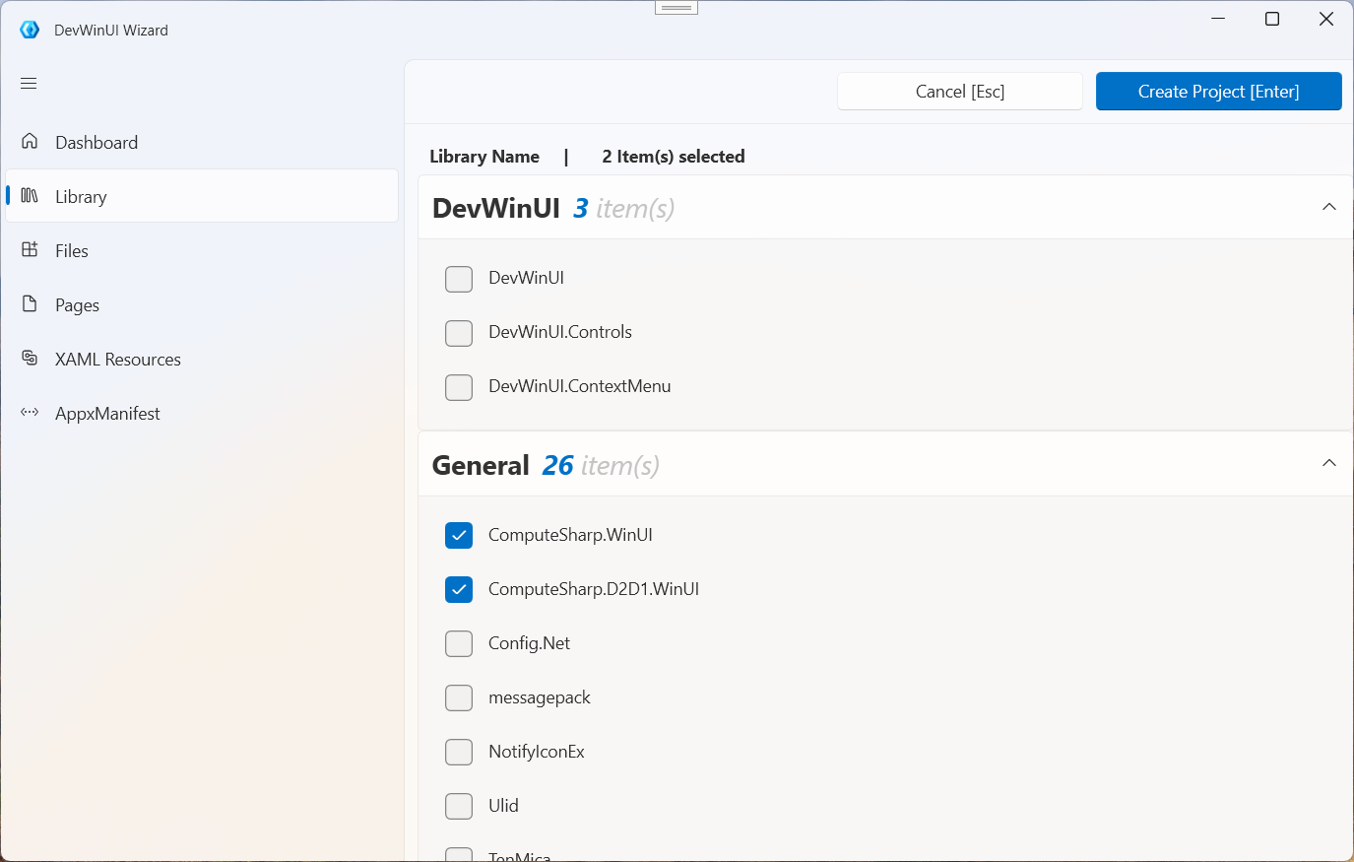Go to the Files section
This screenshot has height=862, width=1354.
pos(202,250)
